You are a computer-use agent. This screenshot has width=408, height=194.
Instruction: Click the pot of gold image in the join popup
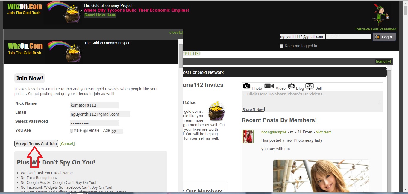click(x=65, y=52)
